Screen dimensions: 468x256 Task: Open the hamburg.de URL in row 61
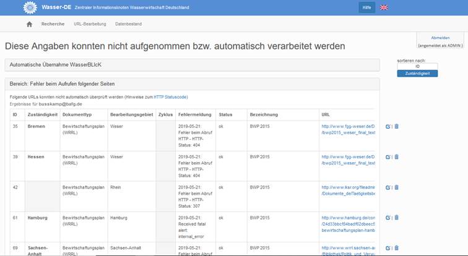point(348,218)
